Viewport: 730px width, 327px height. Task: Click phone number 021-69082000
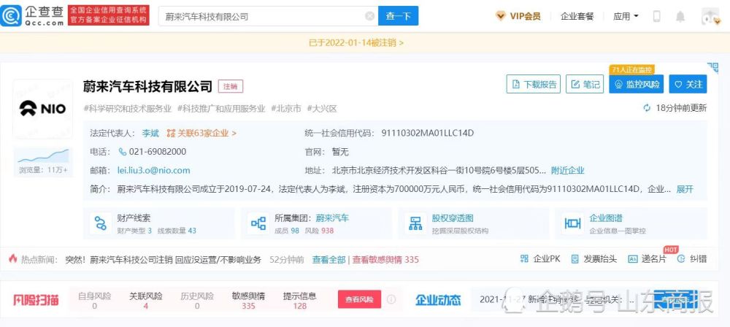coord(158,152)
